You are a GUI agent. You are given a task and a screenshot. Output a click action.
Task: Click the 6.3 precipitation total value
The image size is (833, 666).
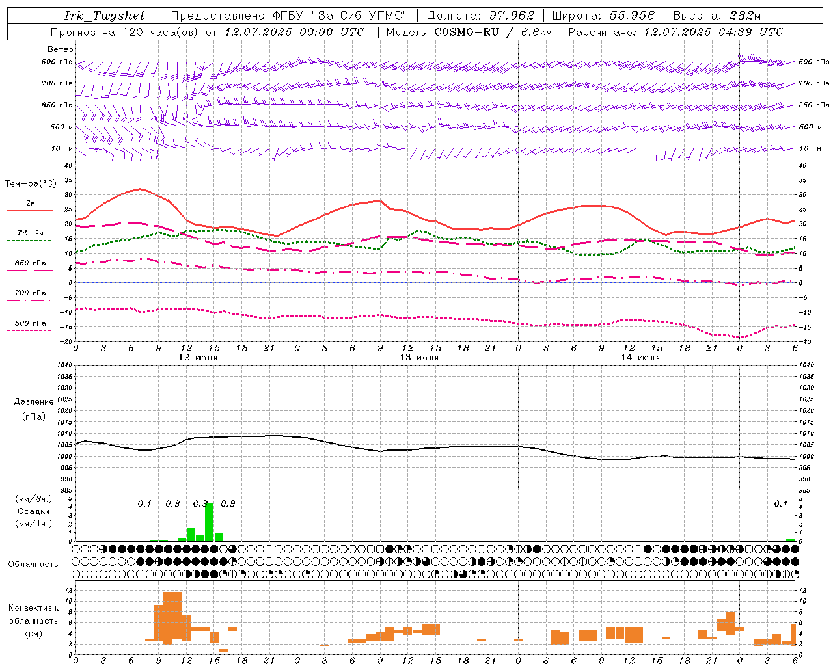(200, 503)
